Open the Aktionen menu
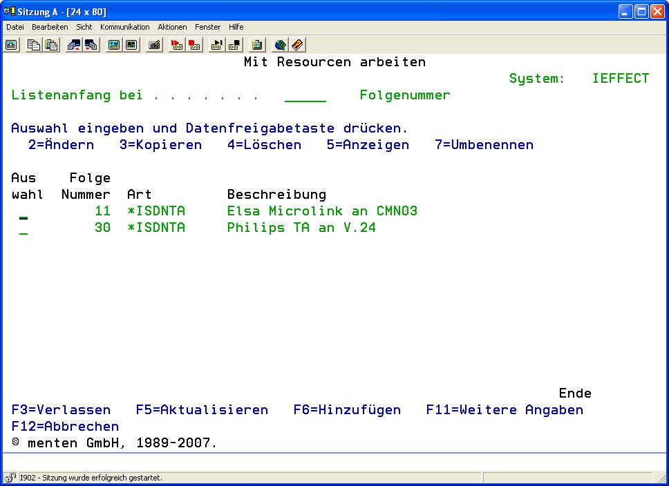 click(x=172, y=27)
